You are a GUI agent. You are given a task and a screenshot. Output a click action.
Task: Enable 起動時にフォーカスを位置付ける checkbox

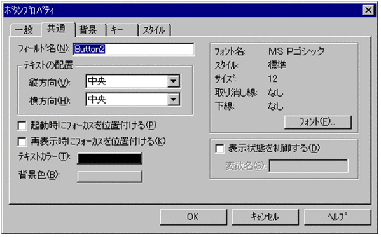(x=22, y=126)
